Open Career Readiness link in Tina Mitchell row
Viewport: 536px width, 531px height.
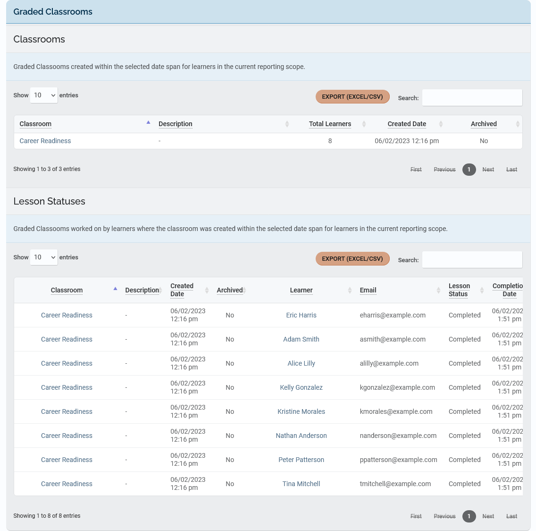[x=67, y=483]
